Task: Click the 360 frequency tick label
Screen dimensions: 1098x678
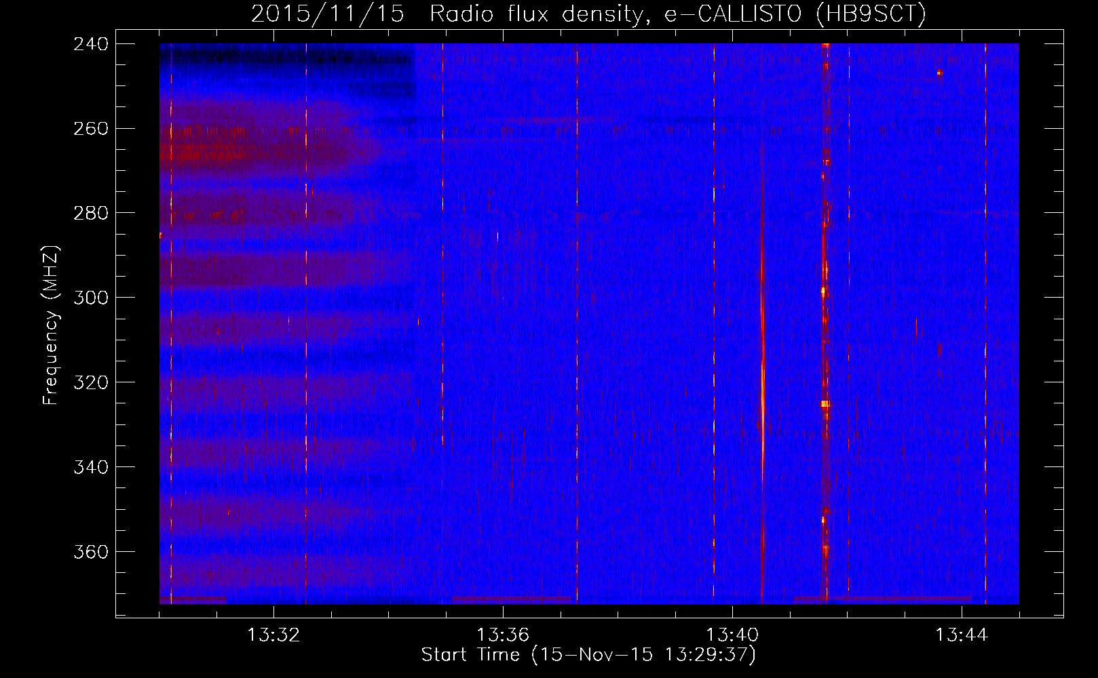Action: [x=91, y=553]
